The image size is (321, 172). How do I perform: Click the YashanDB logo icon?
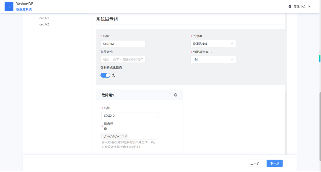coord(9,7)
